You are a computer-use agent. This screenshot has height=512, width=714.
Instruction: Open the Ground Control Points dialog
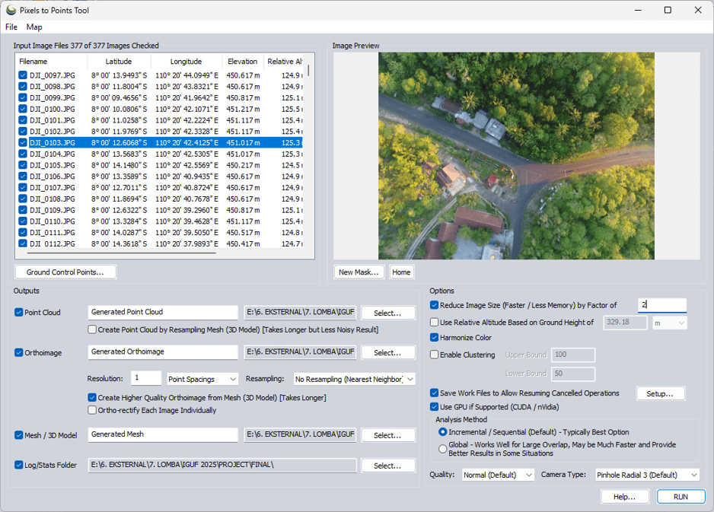pyautogui.click(x=65, y=272)
